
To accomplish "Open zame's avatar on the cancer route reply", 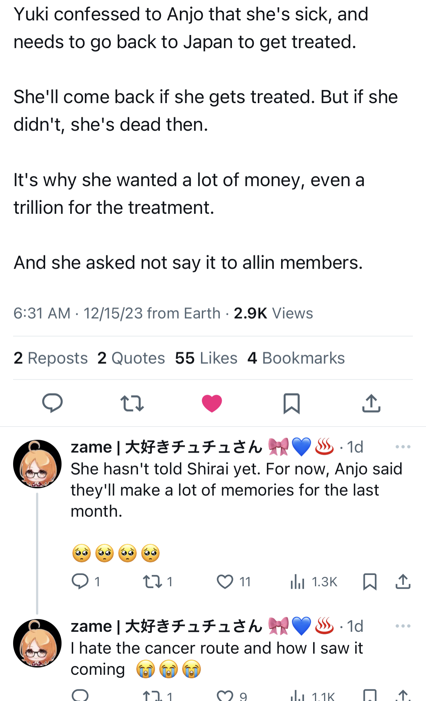I will pyautogui.click(x=37, y=643).
